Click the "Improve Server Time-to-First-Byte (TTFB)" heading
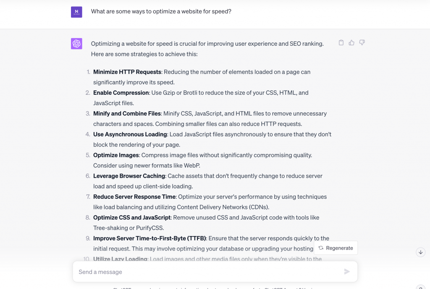The height and width of the screenshot is (289, 430). point(149,238)
